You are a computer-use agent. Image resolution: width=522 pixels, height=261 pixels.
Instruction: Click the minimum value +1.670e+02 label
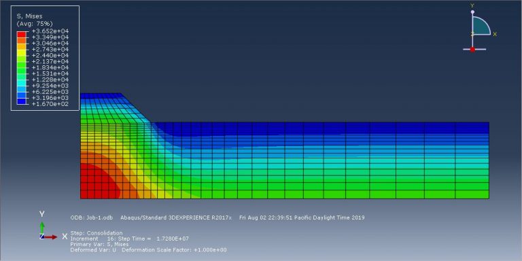tap(50, 104)
